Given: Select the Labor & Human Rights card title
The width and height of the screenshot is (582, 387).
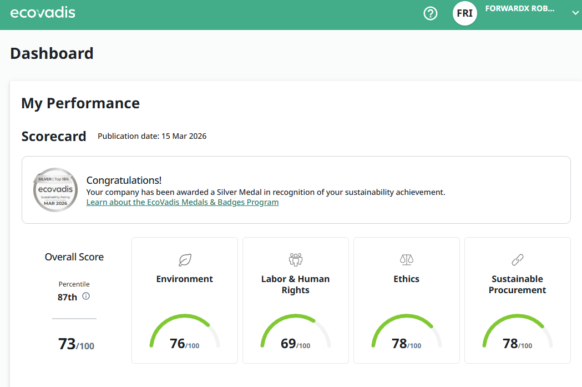Looking at the screenshot, I should pos(295,284).
